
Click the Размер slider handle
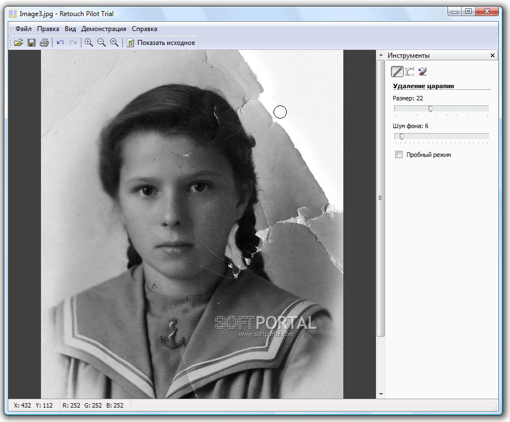[430, 109]
